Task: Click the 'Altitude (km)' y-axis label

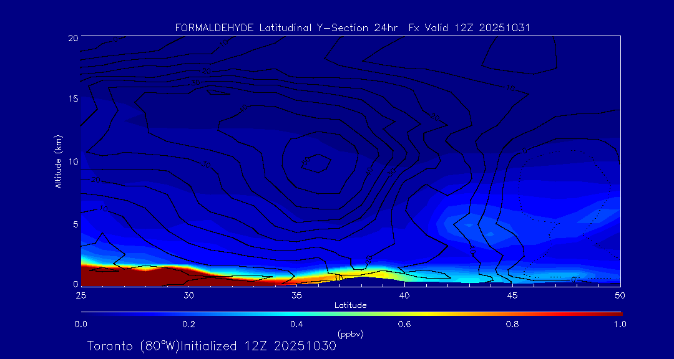Action: click(58, 161)
